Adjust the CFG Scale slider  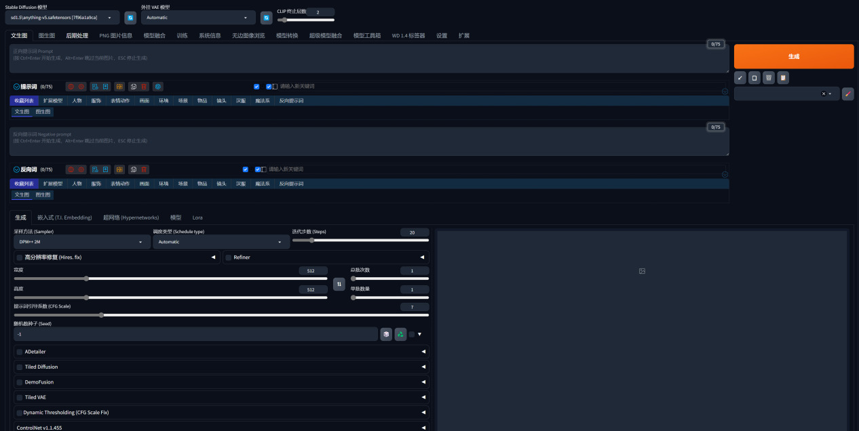pyautogui.click(x=221, y=314)
